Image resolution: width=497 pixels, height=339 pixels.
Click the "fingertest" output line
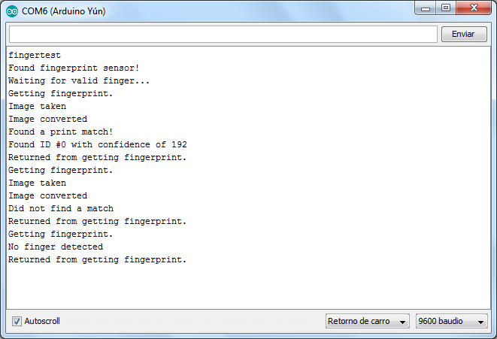tap(35, 55)
